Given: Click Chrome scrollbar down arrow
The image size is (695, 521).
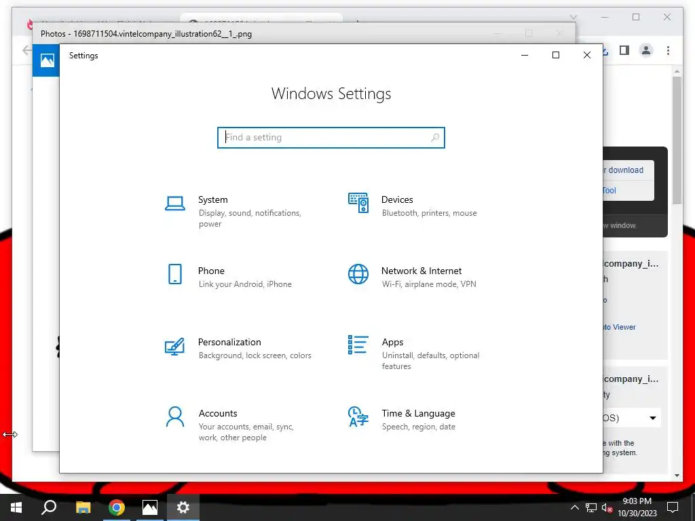Looking at the screenshot, I should pyautogui.click(x=677, y=476).
